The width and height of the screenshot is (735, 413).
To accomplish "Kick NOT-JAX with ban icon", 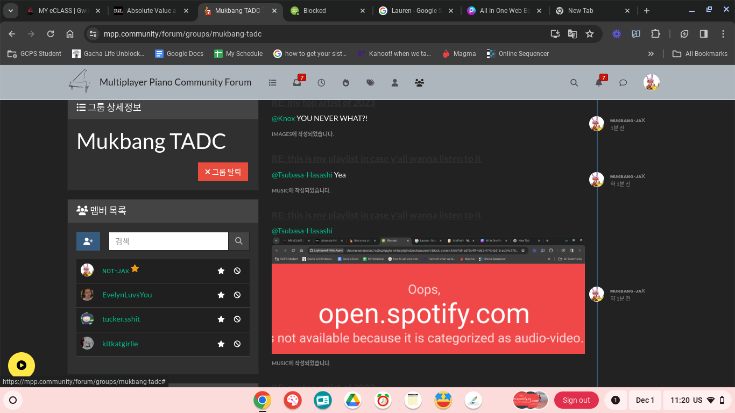I will tap(237, 271).
